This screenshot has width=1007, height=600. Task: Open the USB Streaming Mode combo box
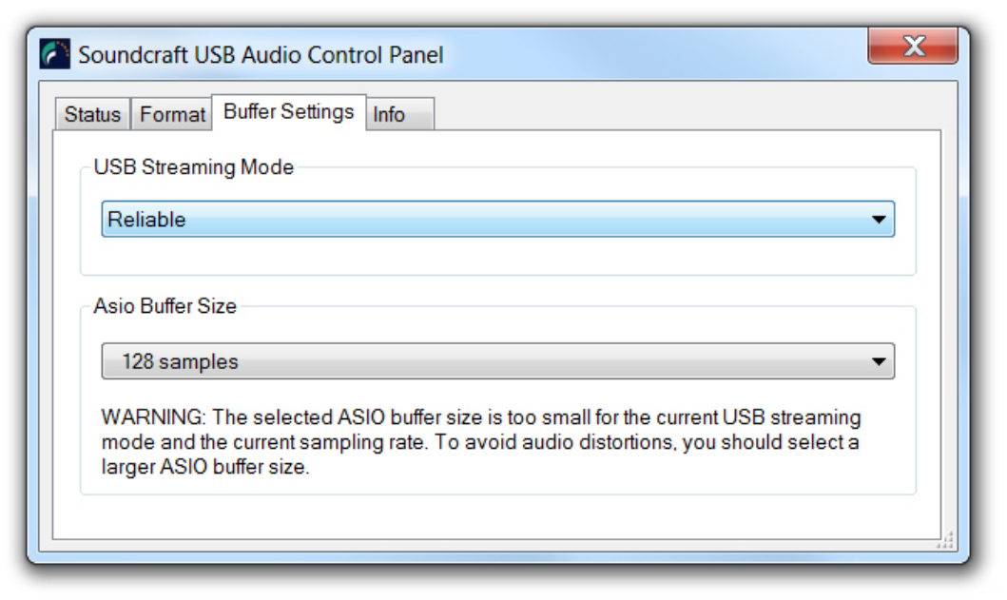click(x=497, y=220)
